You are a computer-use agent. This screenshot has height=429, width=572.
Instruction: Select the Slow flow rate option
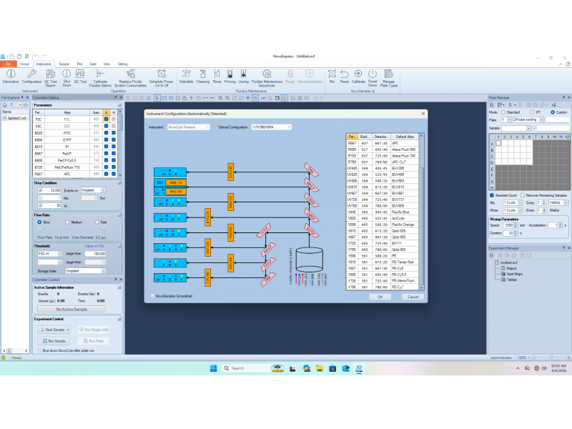tap(39, 222)
